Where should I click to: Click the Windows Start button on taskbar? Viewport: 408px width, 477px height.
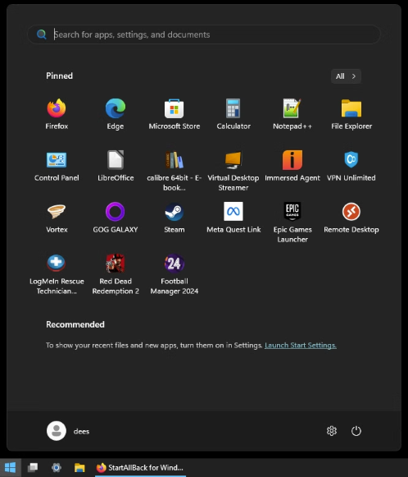[11, 467]
